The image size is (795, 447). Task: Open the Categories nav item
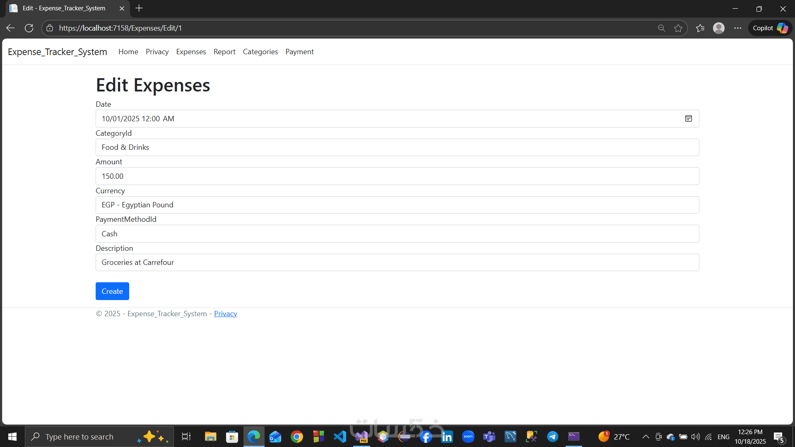coord(260,52)
